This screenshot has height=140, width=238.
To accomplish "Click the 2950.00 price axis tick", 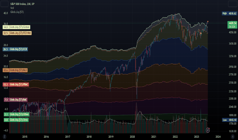I will coord(233,67).
